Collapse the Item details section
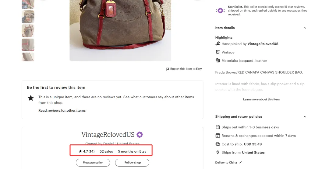Viewport: 329px width, 169px height. click(x=305, y=28)
